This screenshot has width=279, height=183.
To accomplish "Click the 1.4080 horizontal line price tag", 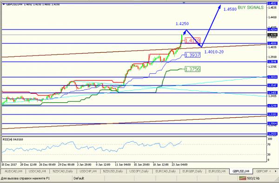I will pos(272,43).
